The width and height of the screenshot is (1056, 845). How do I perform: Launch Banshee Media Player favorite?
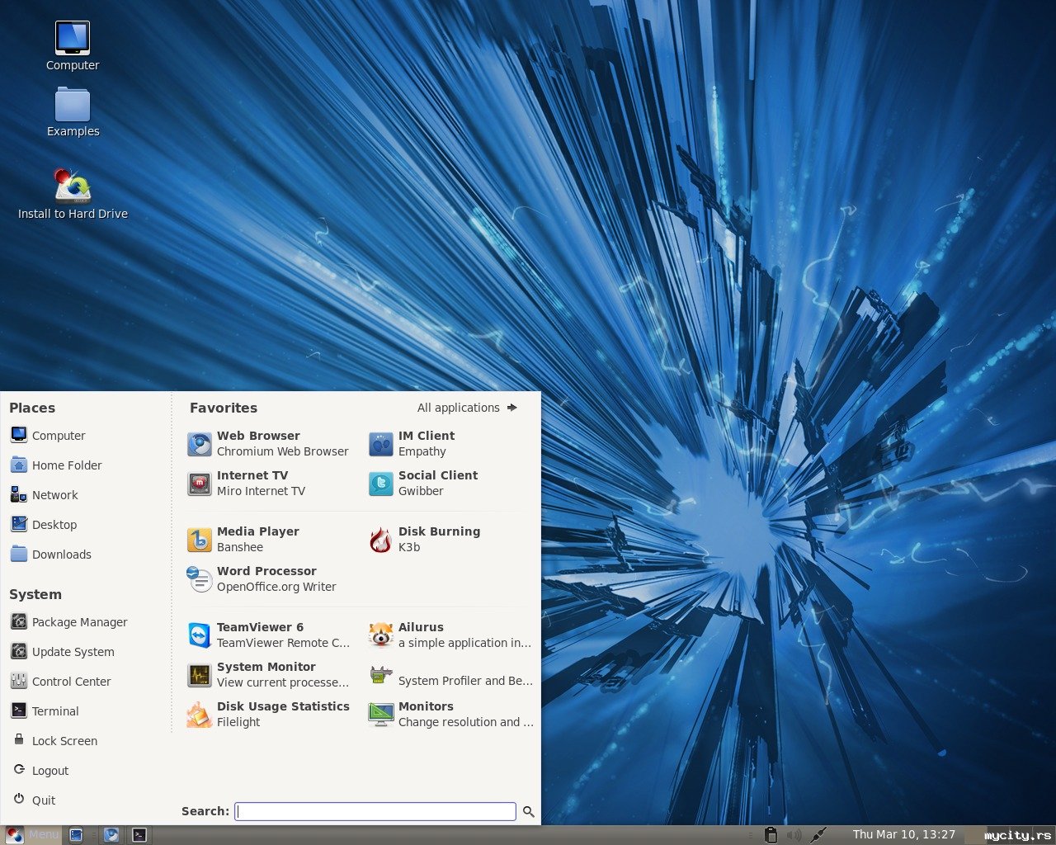243,539
